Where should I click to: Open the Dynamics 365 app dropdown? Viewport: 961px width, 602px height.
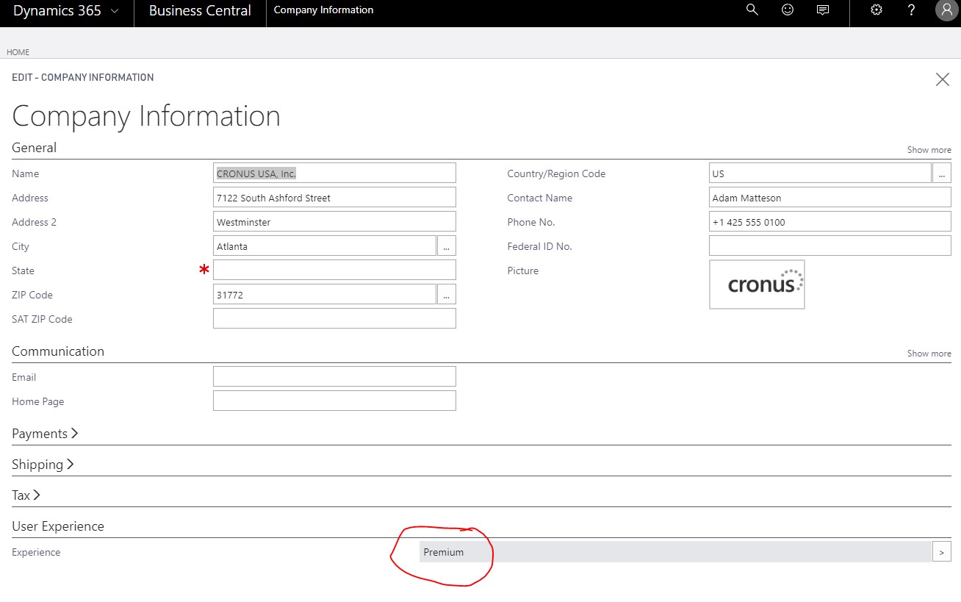coord(66,10)
